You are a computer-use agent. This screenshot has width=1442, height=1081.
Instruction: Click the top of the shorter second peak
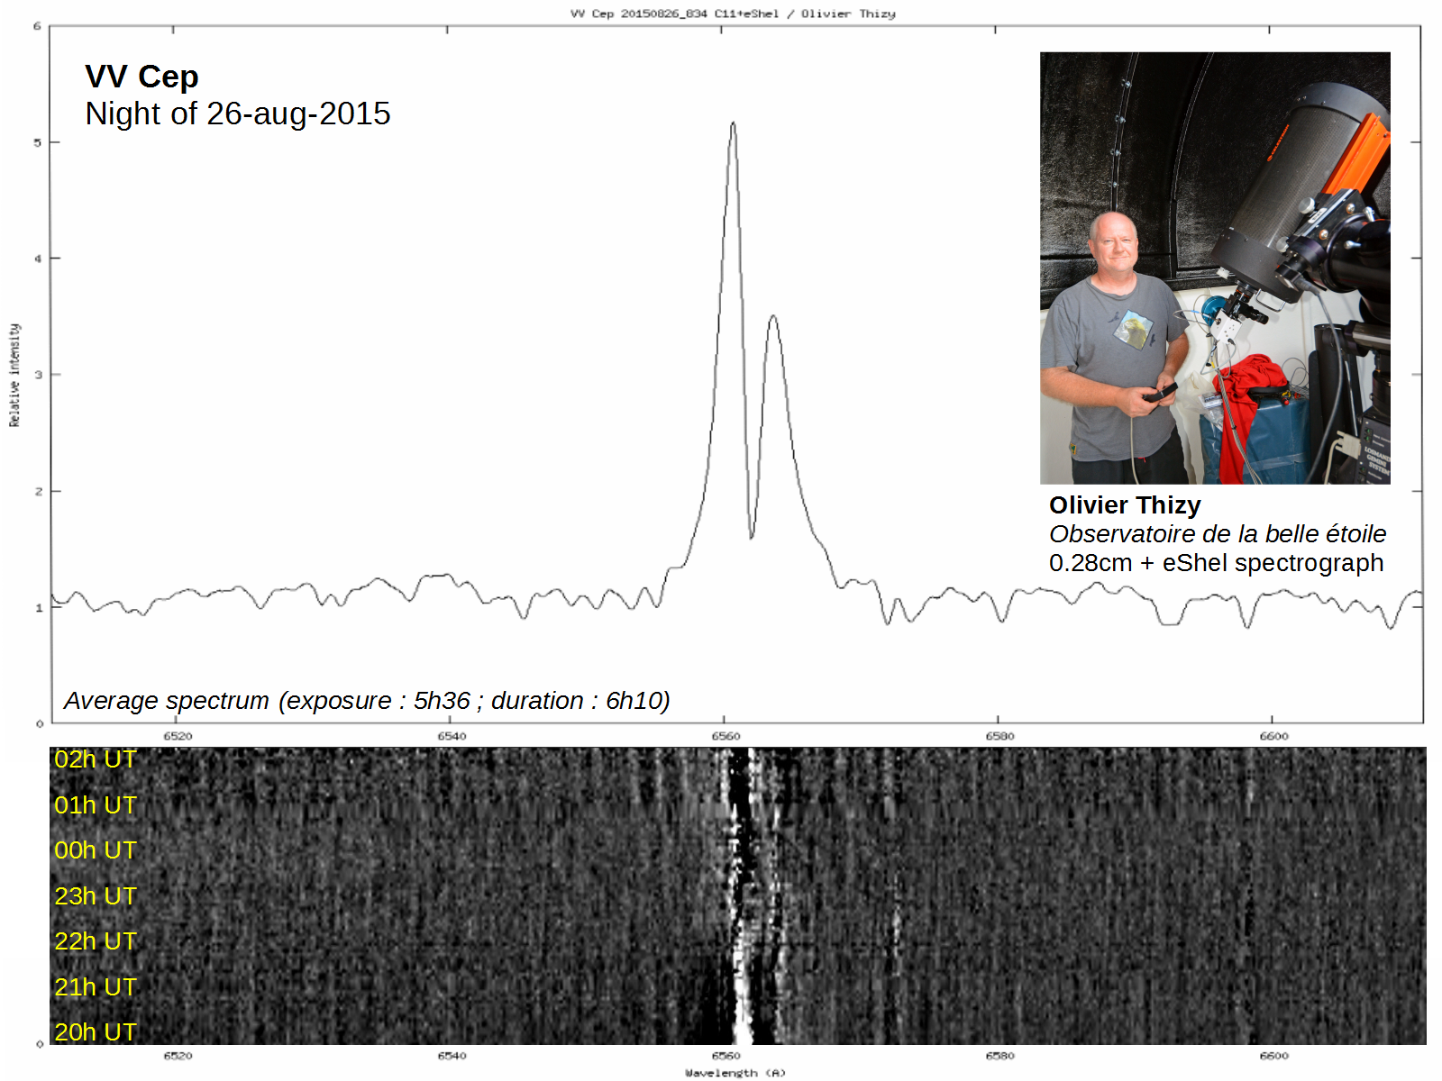(x=772, y=317)
